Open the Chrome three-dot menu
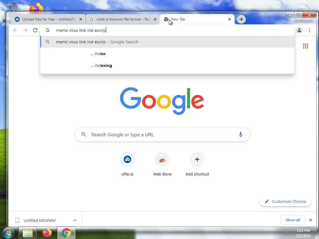The height and width of the screenshot is (239, 319). pos(309,30)
